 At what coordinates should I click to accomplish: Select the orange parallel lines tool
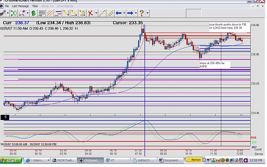50,13
